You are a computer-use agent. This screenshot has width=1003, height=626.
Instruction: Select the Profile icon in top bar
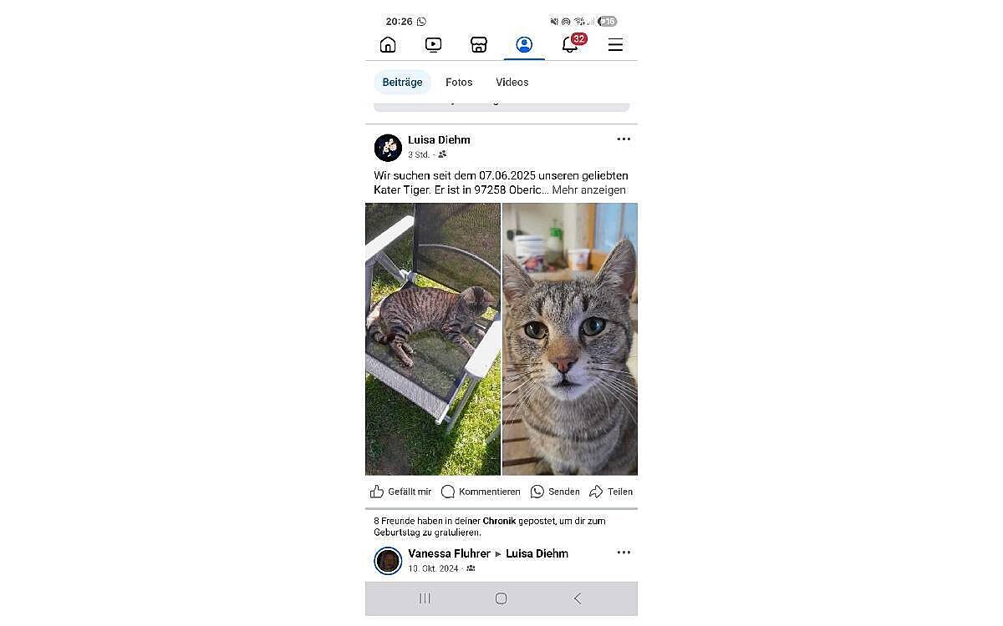pos(524,45)
